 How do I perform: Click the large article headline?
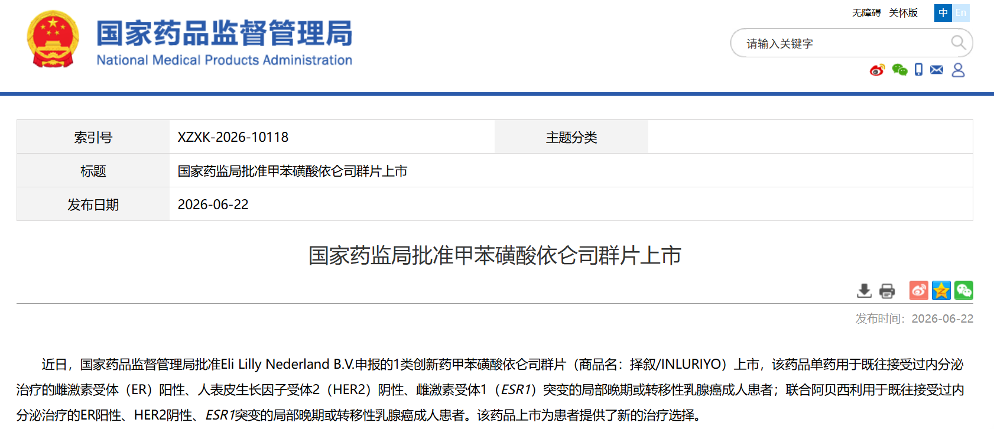pos(495,255)
